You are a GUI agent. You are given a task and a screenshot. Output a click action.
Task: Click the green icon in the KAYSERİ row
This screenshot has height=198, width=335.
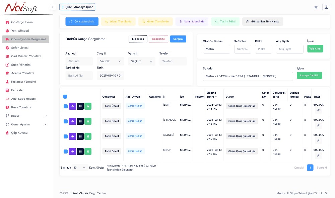point(88,136)
